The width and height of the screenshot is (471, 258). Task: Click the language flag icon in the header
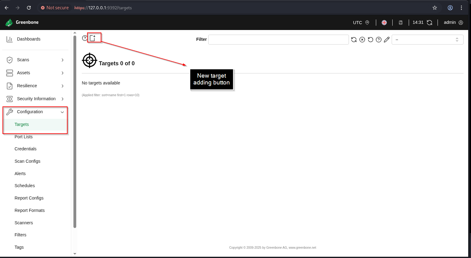click(384, 23)
